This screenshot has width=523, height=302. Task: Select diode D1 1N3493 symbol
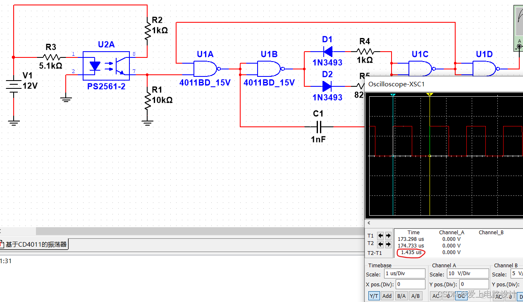(x=327, y=52)
